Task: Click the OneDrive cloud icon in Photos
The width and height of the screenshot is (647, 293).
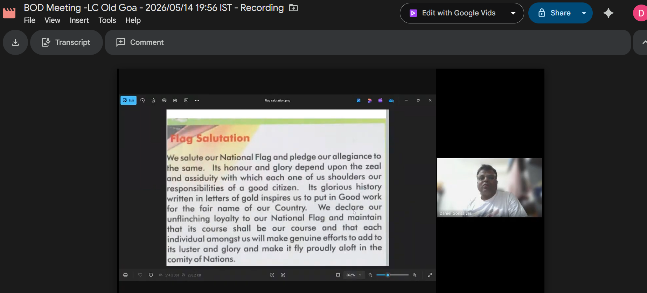Action: tap(391, 100)
